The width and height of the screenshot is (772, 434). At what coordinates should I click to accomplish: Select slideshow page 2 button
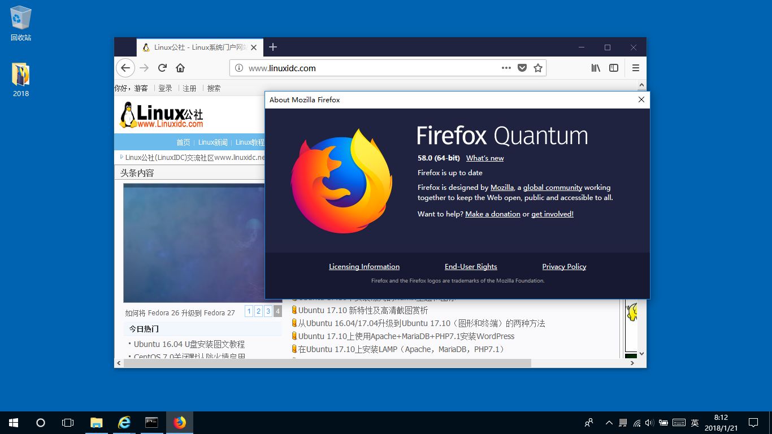[x=259, y=311]
